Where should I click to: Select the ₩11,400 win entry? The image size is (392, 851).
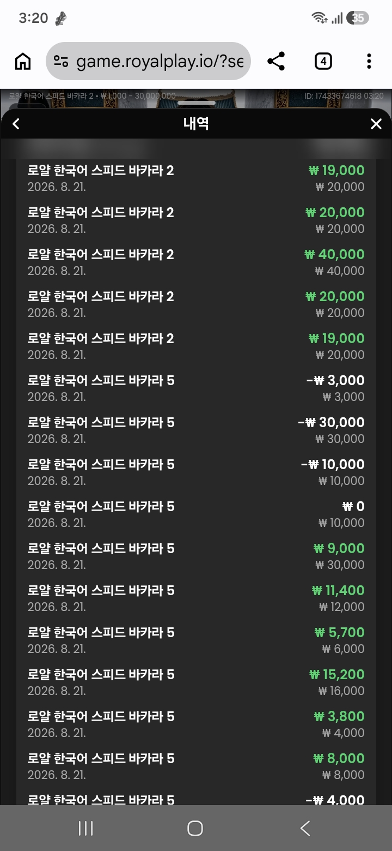pyautogui.click(x=196, y=598)
